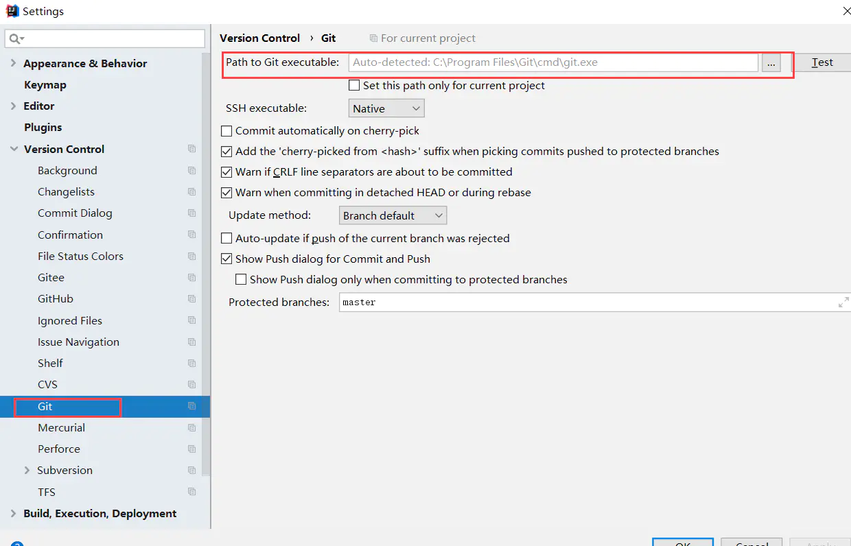Click the browse button for Git executable path

[x=771, y=62]
